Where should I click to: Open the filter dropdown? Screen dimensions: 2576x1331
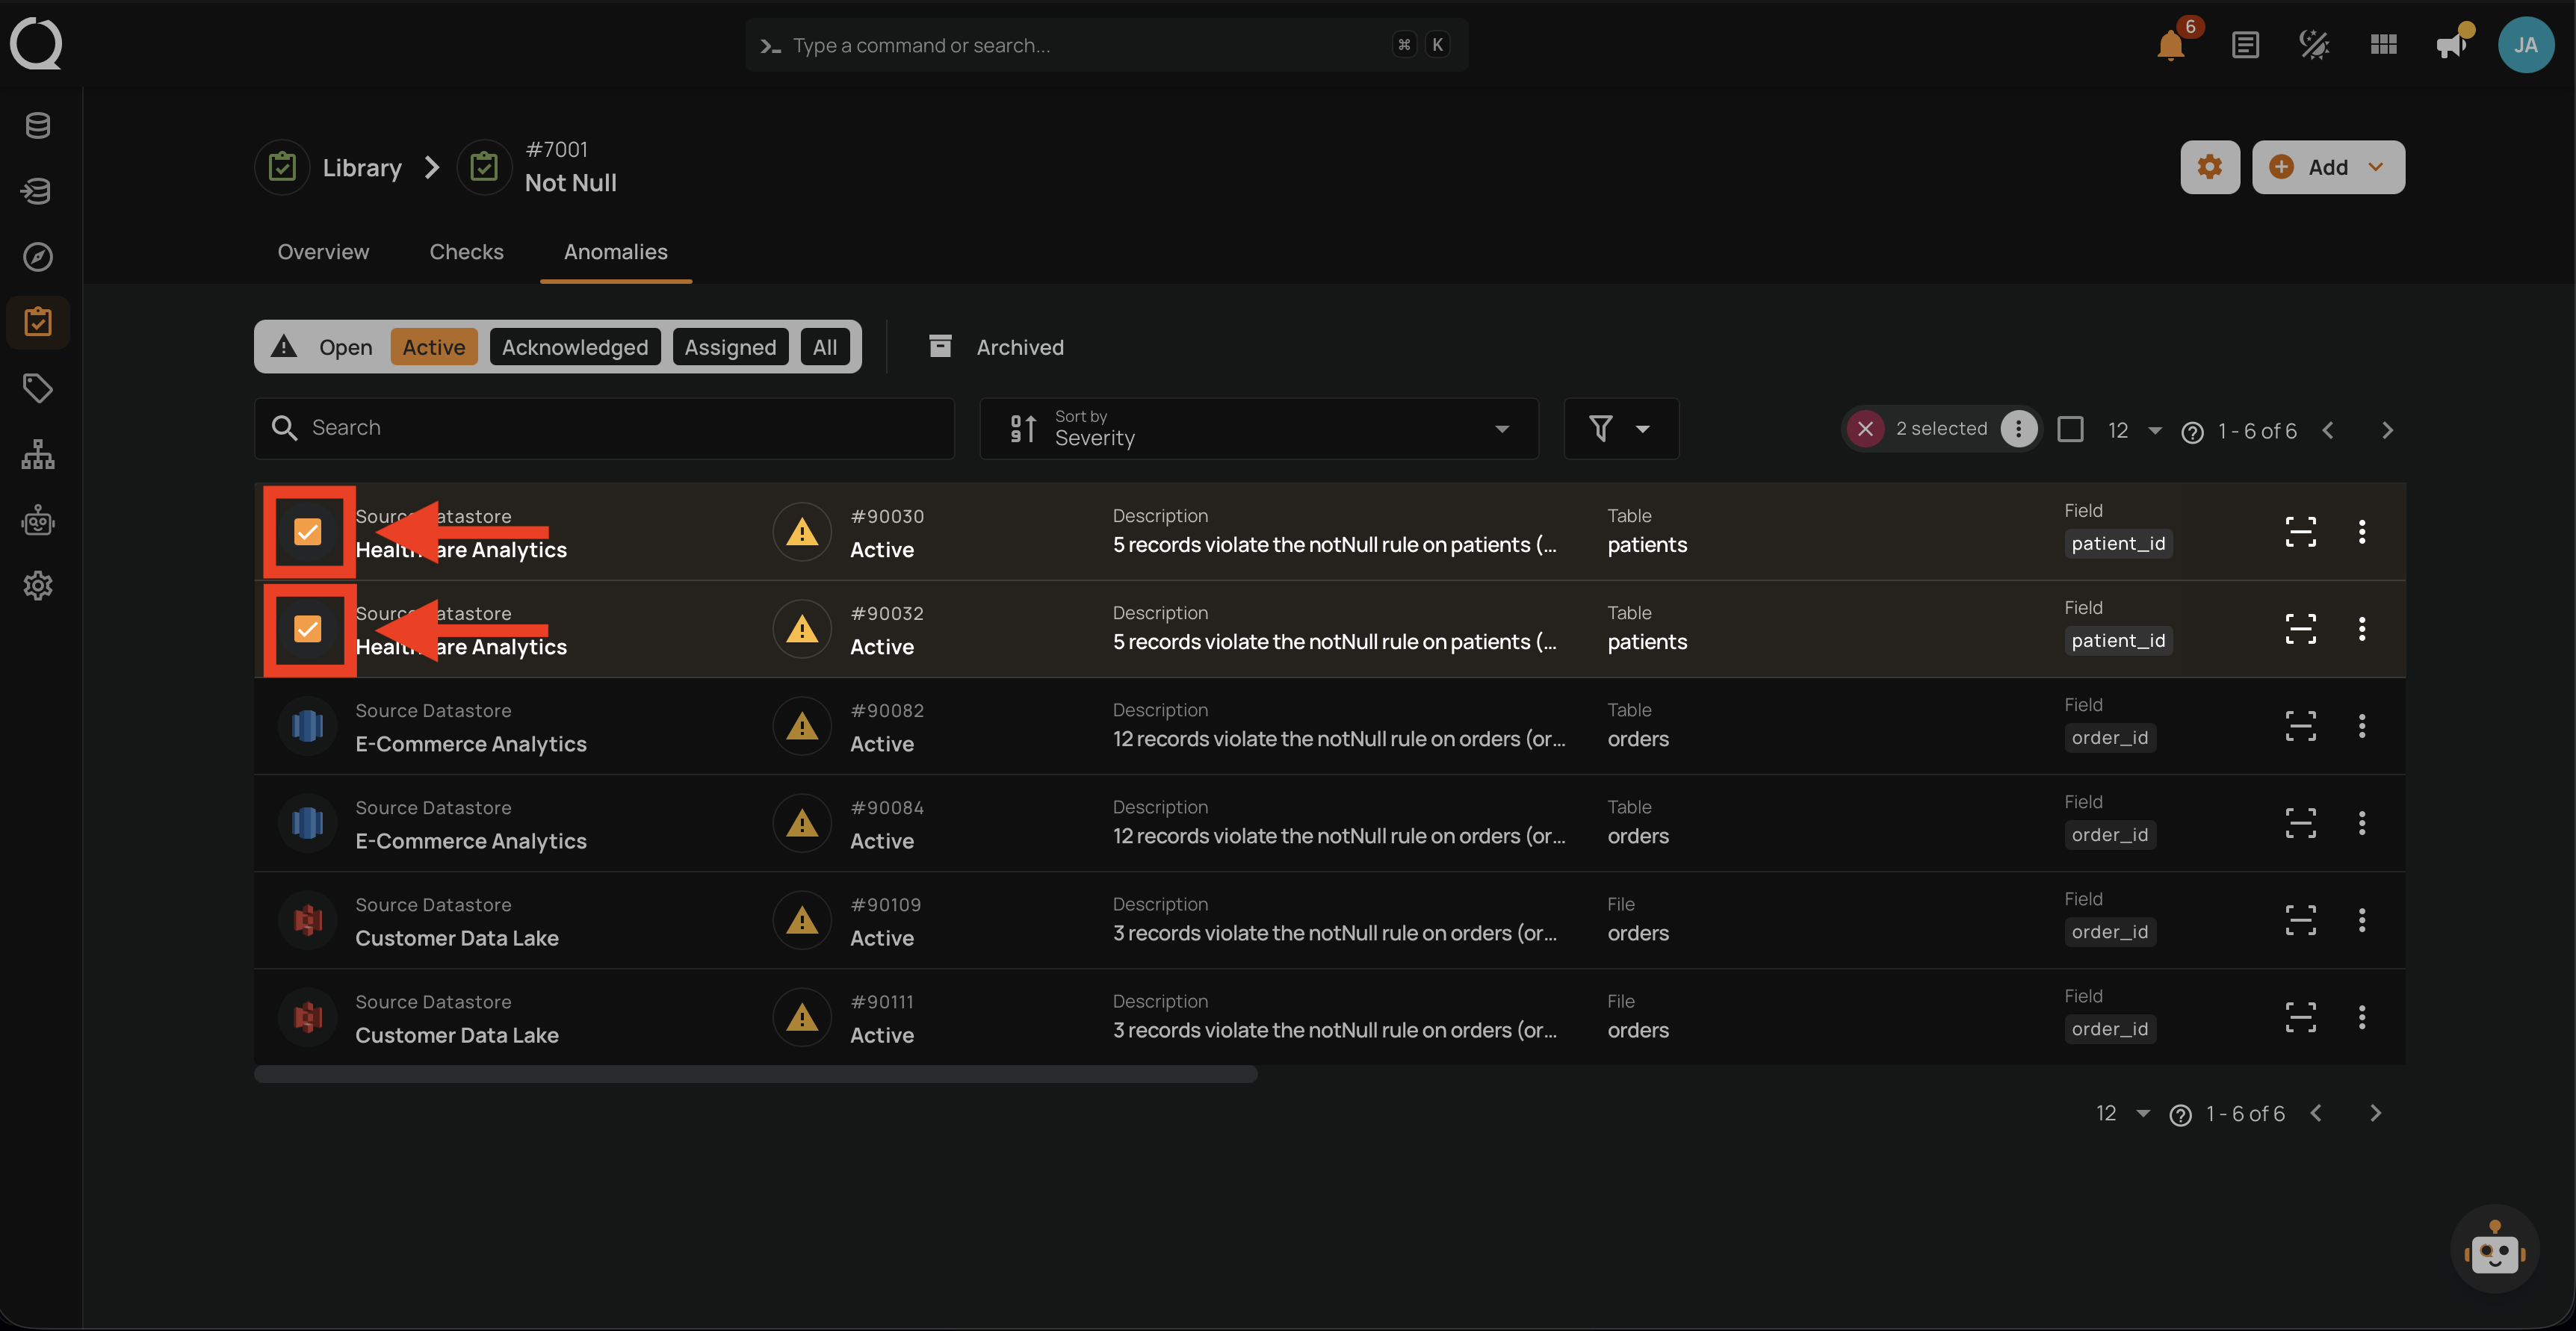coord(1620,429)
